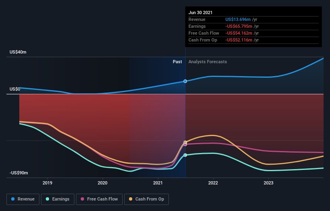The image size is (330, 211).
Task: Select the 2020 x-axis label
Action: [x=102, y=183]
